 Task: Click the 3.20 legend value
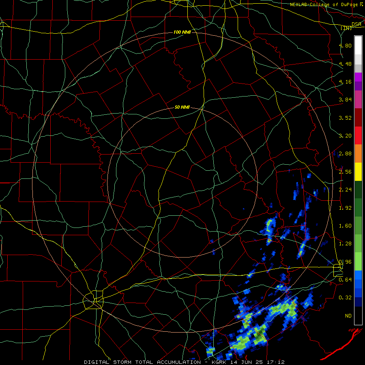tap(345, 136)
